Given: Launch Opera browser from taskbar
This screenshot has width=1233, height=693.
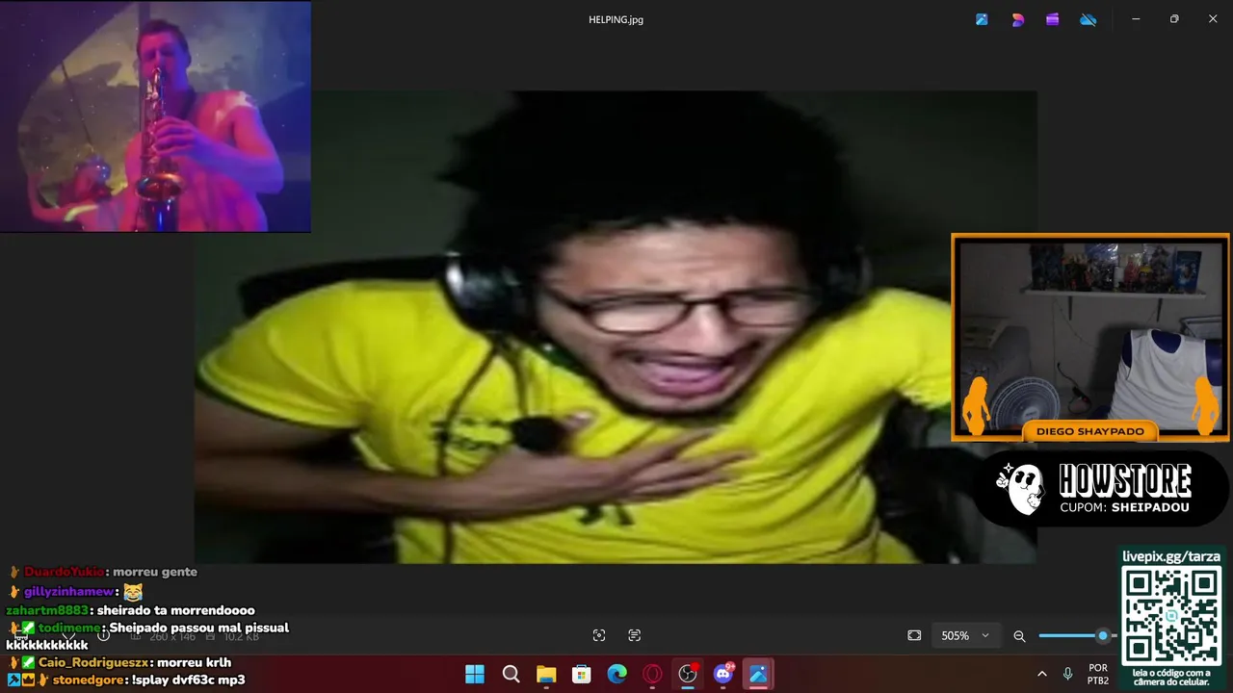Looking at the screenshot, I should click(x=652, y=674).
